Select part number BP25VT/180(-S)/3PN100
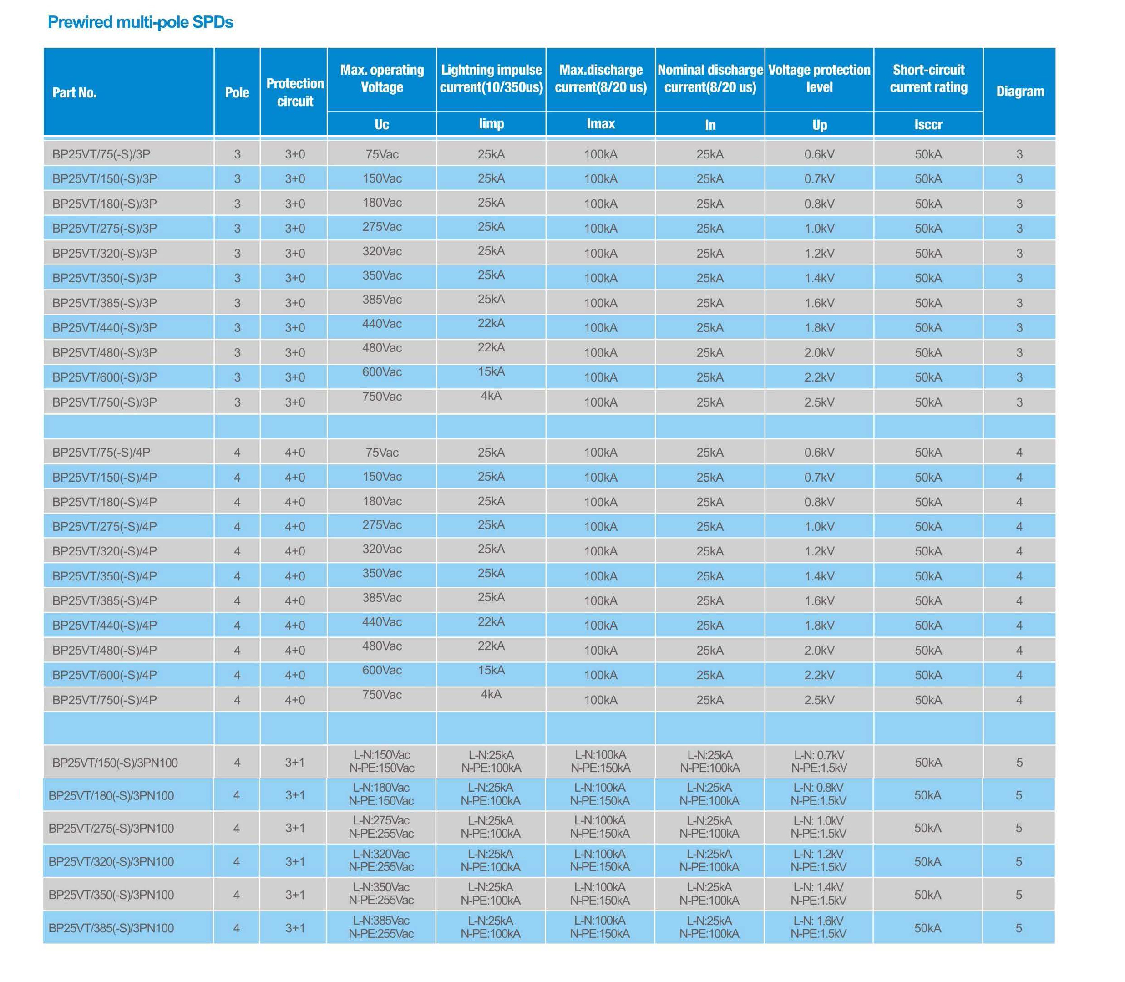Image resolution: width=1125 pixels, height=982 pixels. click(111, 796)
